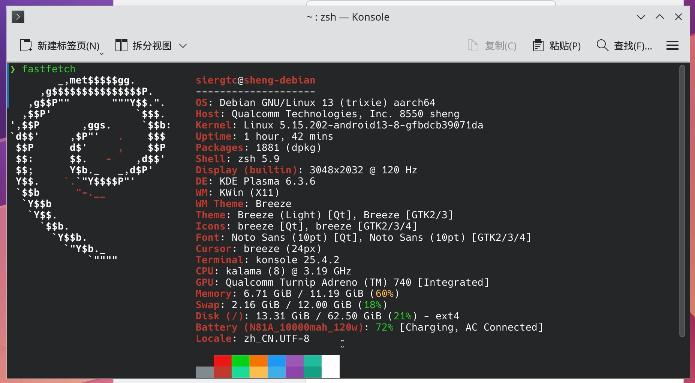This screenshot has height=383, width=695.
Task: Click the bright red color block
Action: (x=223, y=361)
